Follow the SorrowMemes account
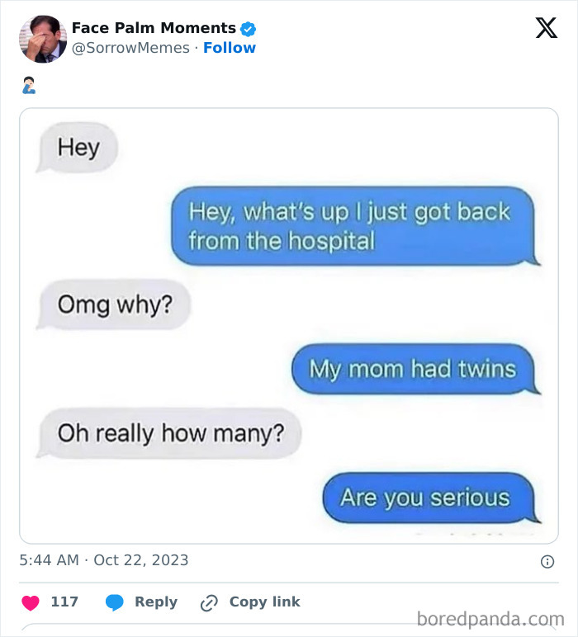Screen dimensions: 578x637 230,48
